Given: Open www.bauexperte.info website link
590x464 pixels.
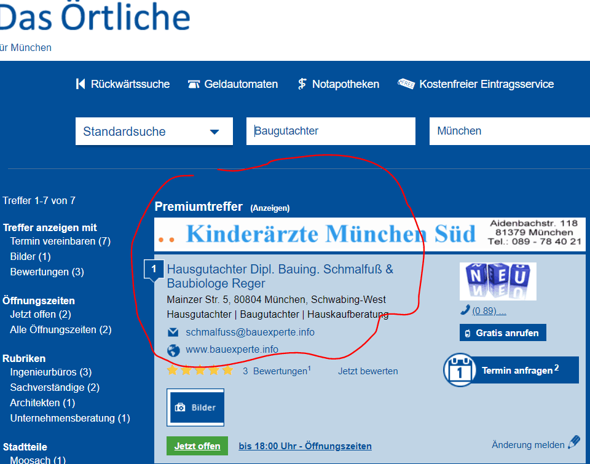Looking at the screenshot, I should (232, 350).
